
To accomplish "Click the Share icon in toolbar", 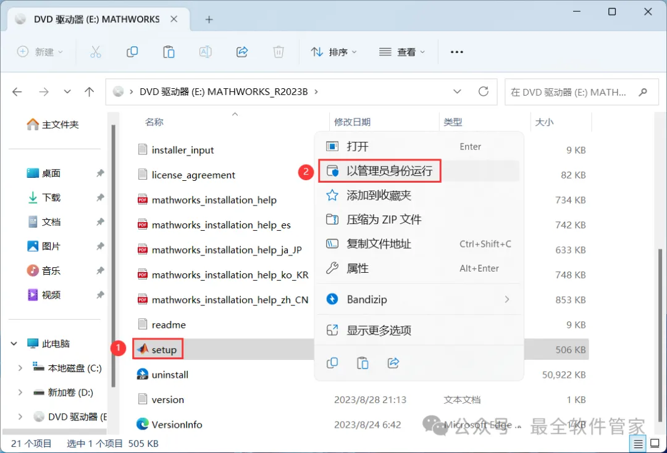I will click(x=242, y=52).
